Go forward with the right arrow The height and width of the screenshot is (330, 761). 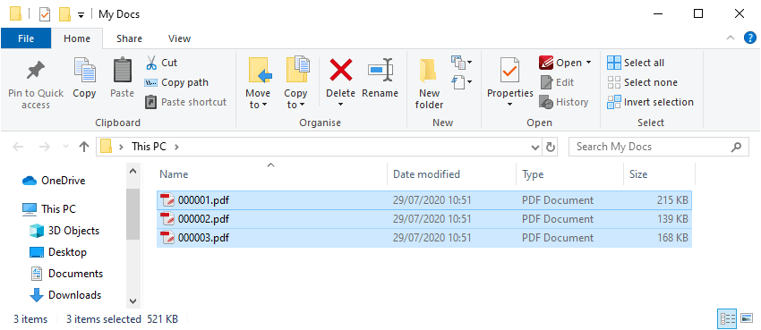pyautogui.click(x=44, y=147)
